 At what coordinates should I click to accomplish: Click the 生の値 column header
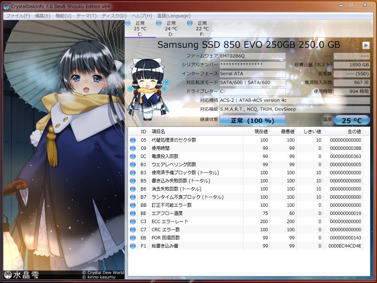point(343,132)
